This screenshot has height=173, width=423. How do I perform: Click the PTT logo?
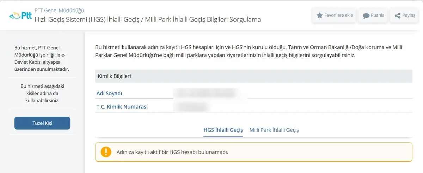[20, 15]
